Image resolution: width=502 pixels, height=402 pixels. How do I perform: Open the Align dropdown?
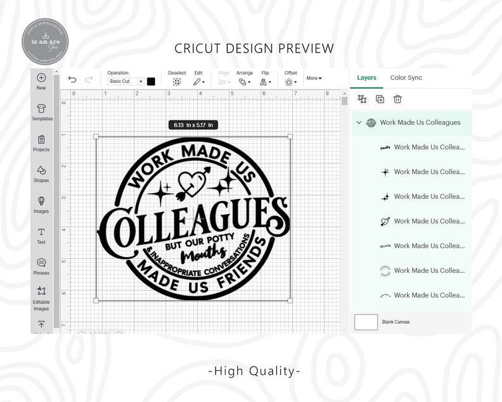224,82
